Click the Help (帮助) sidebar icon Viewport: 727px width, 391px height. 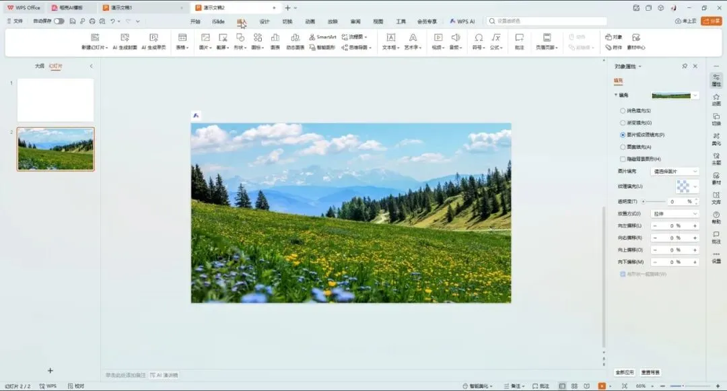[716, 217]
